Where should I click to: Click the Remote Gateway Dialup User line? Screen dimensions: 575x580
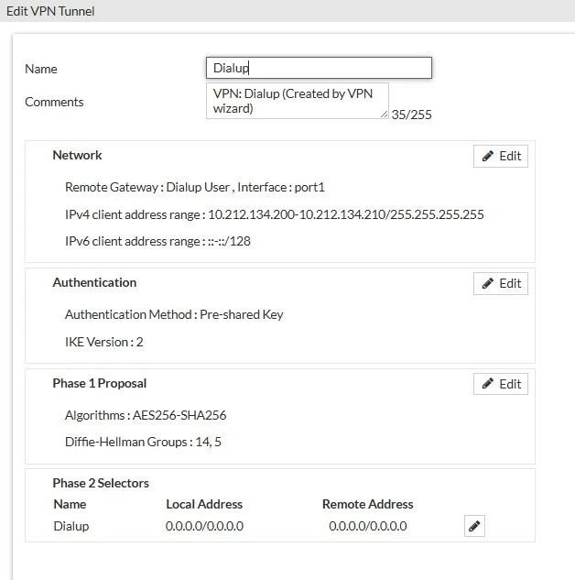195,187
